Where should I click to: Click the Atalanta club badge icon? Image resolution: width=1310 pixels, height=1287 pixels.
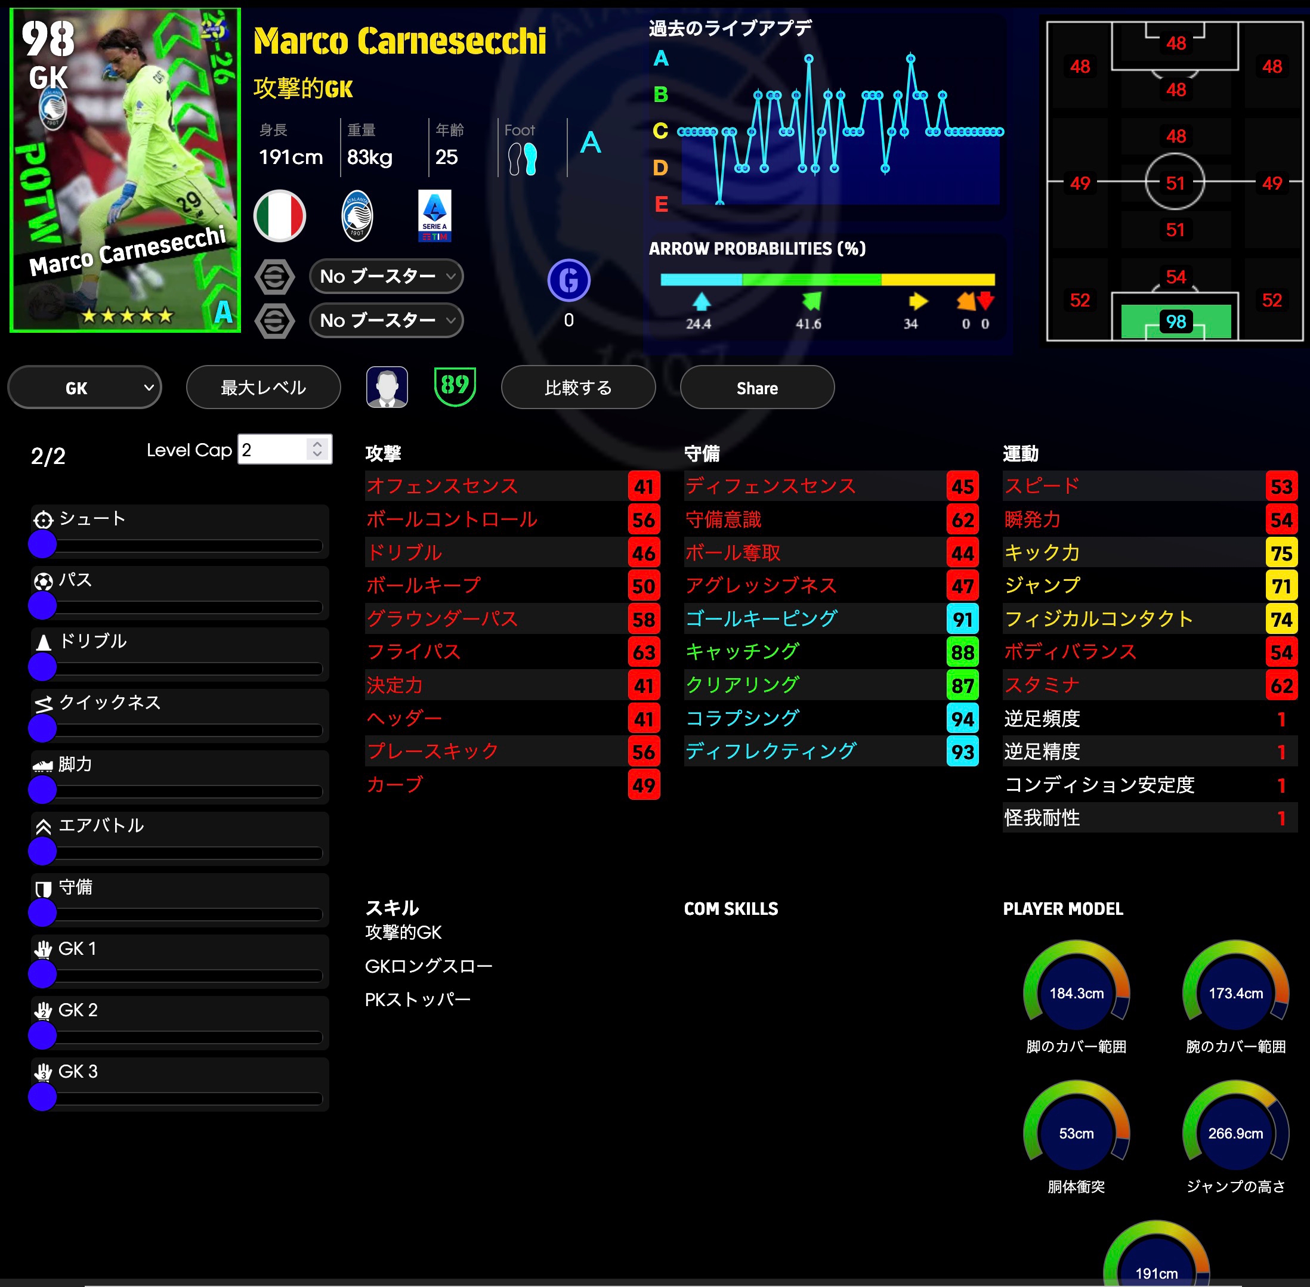click(357, 216)
